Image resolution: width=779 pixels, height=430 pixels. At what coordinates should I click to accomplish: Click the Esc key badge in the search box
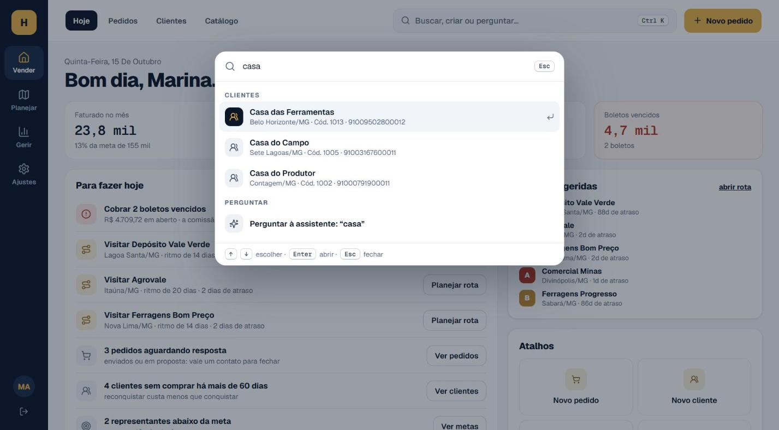544,66
